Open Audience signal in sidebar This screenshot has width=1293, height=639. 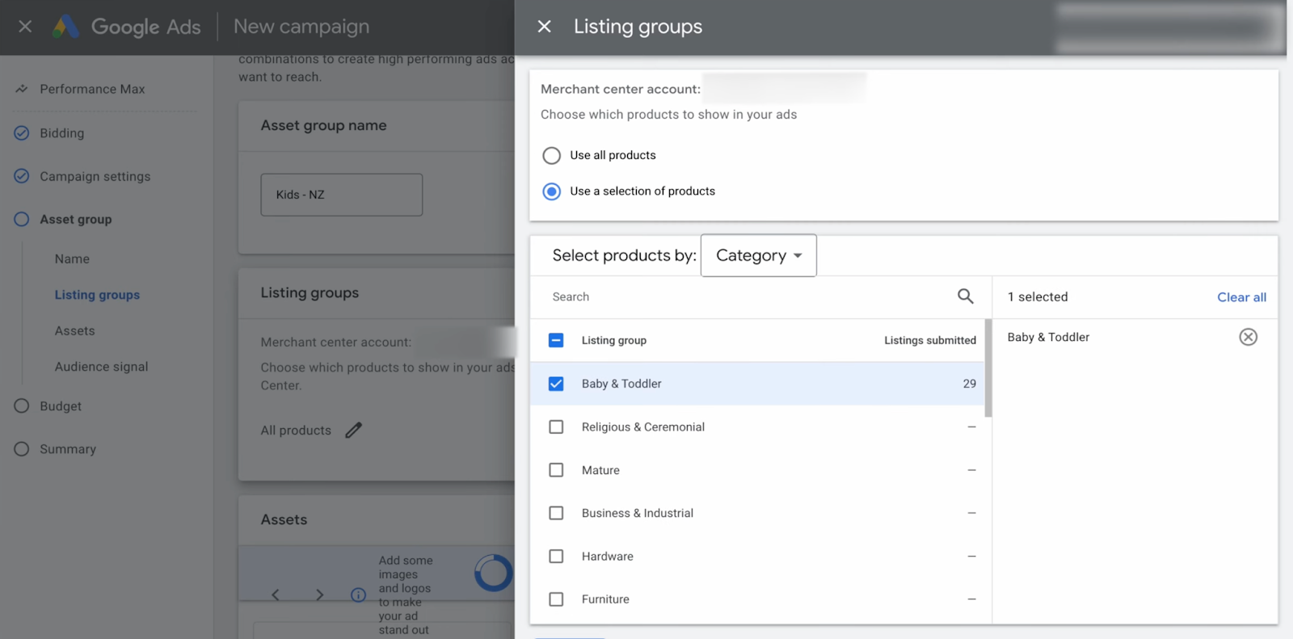pyautogui.click(x=101, y=367)
